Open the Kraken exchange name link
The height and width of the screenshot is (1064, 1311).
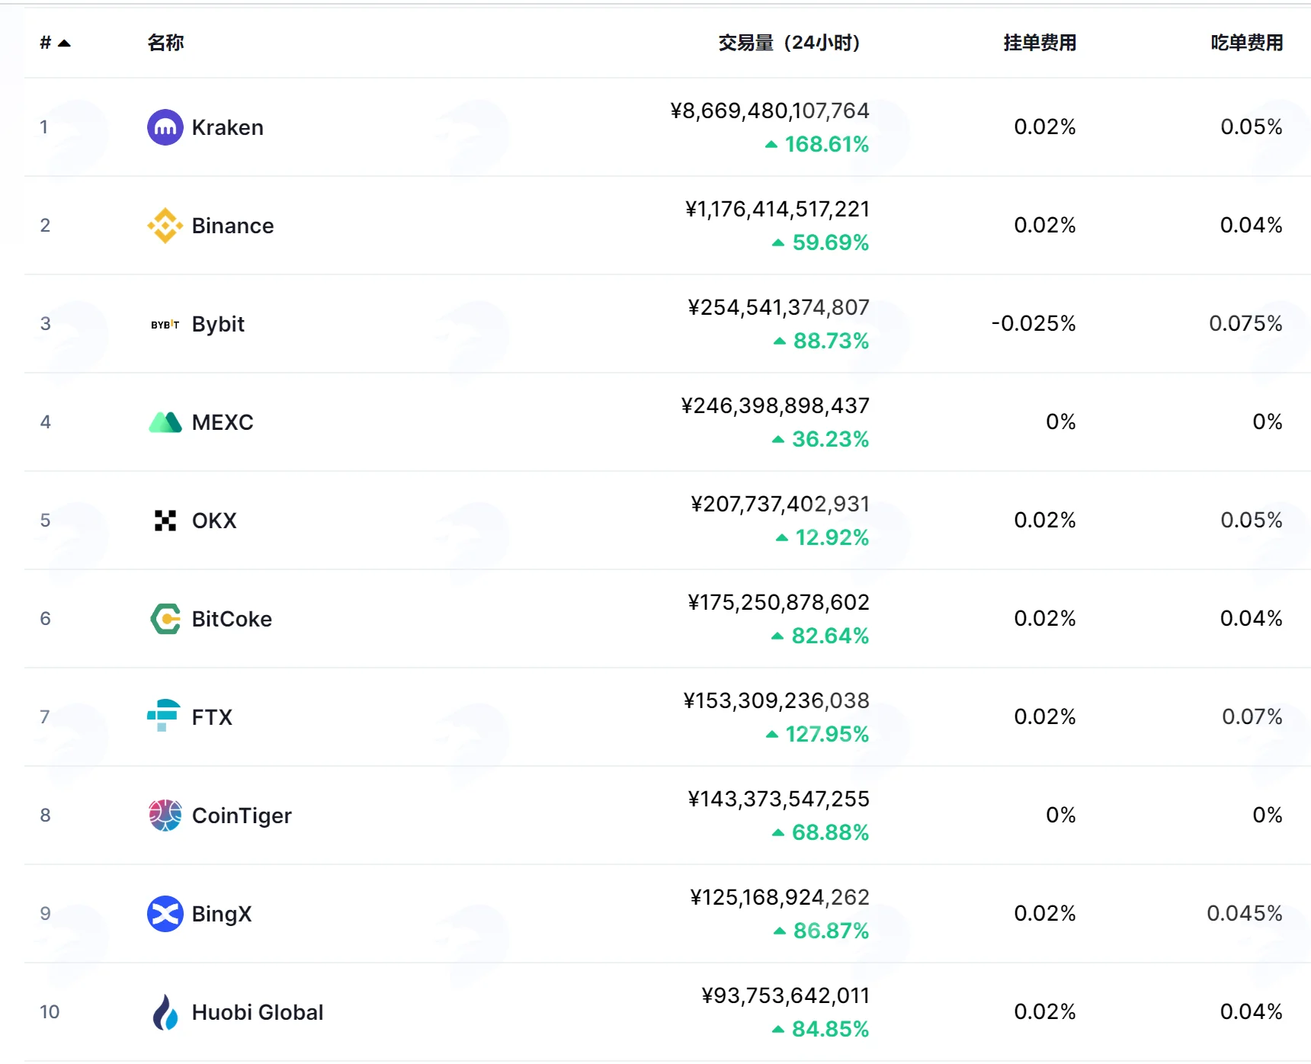227,127
